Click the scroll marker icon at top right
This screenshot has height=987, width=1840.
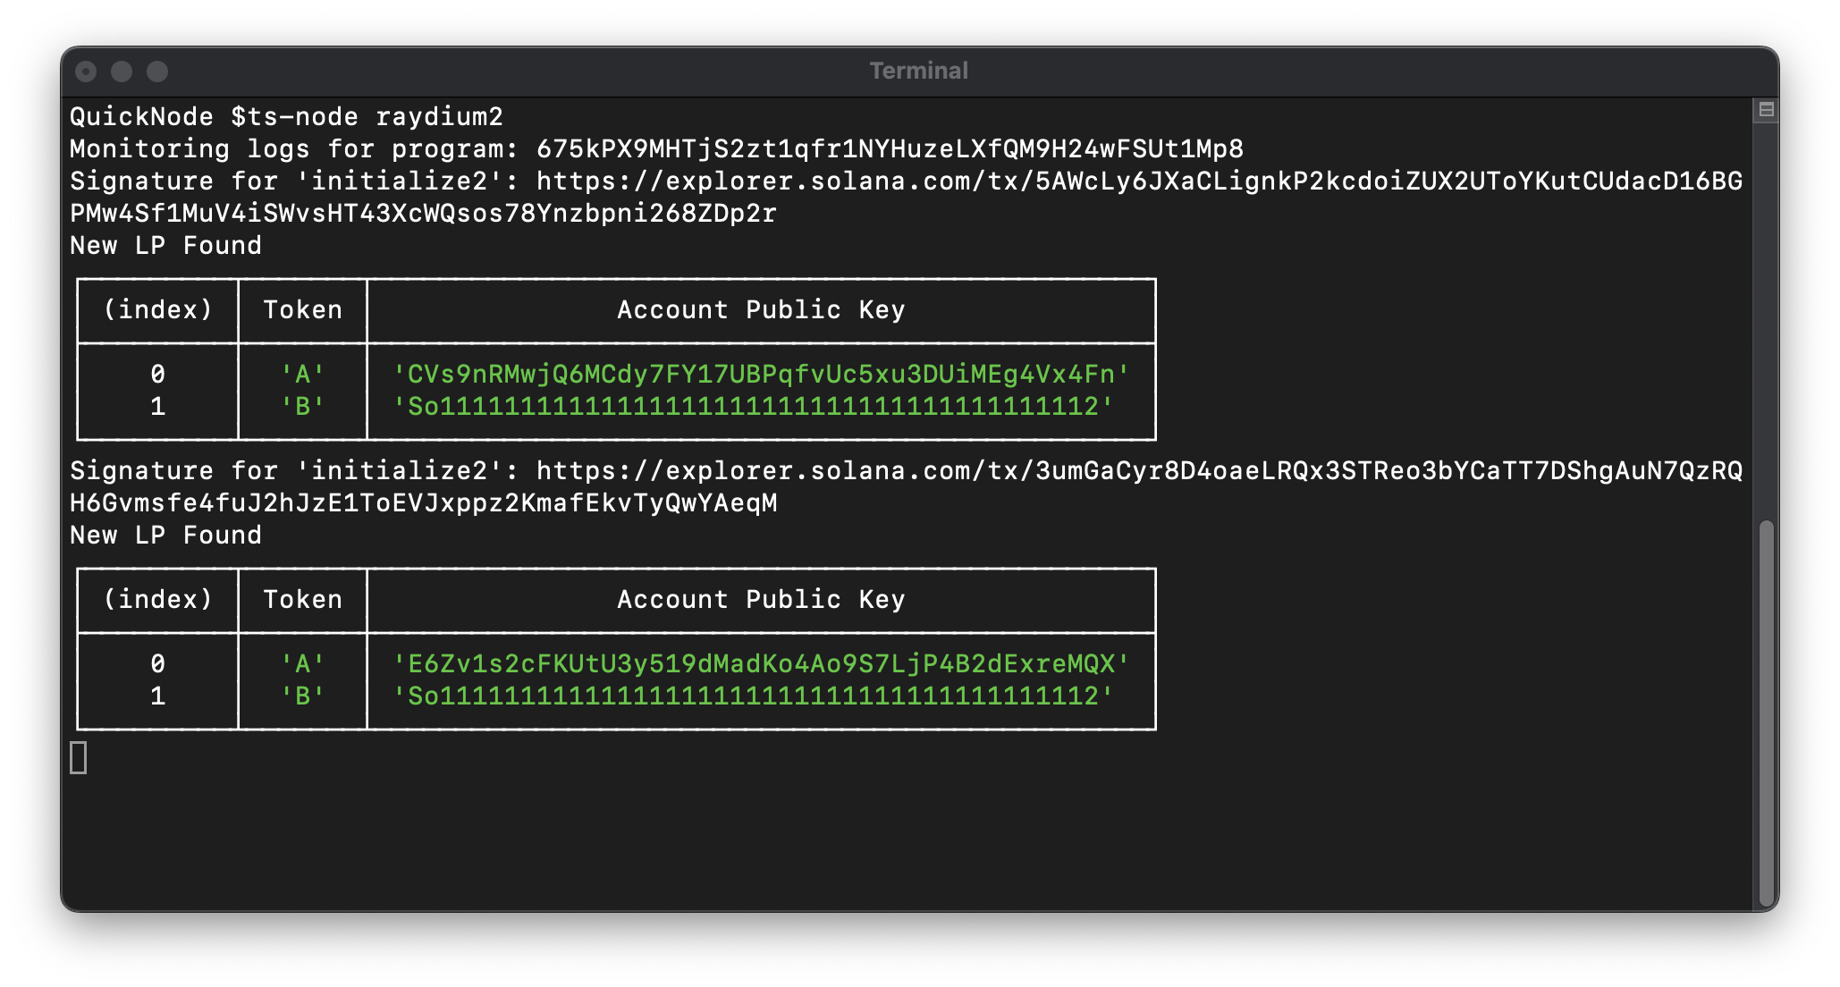click(x=1766, y=110)
